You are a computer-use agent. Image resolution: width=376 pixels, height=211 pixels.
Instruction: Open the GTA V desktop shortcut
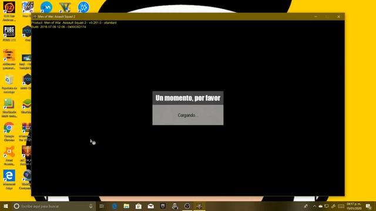[x=65, y=7]
